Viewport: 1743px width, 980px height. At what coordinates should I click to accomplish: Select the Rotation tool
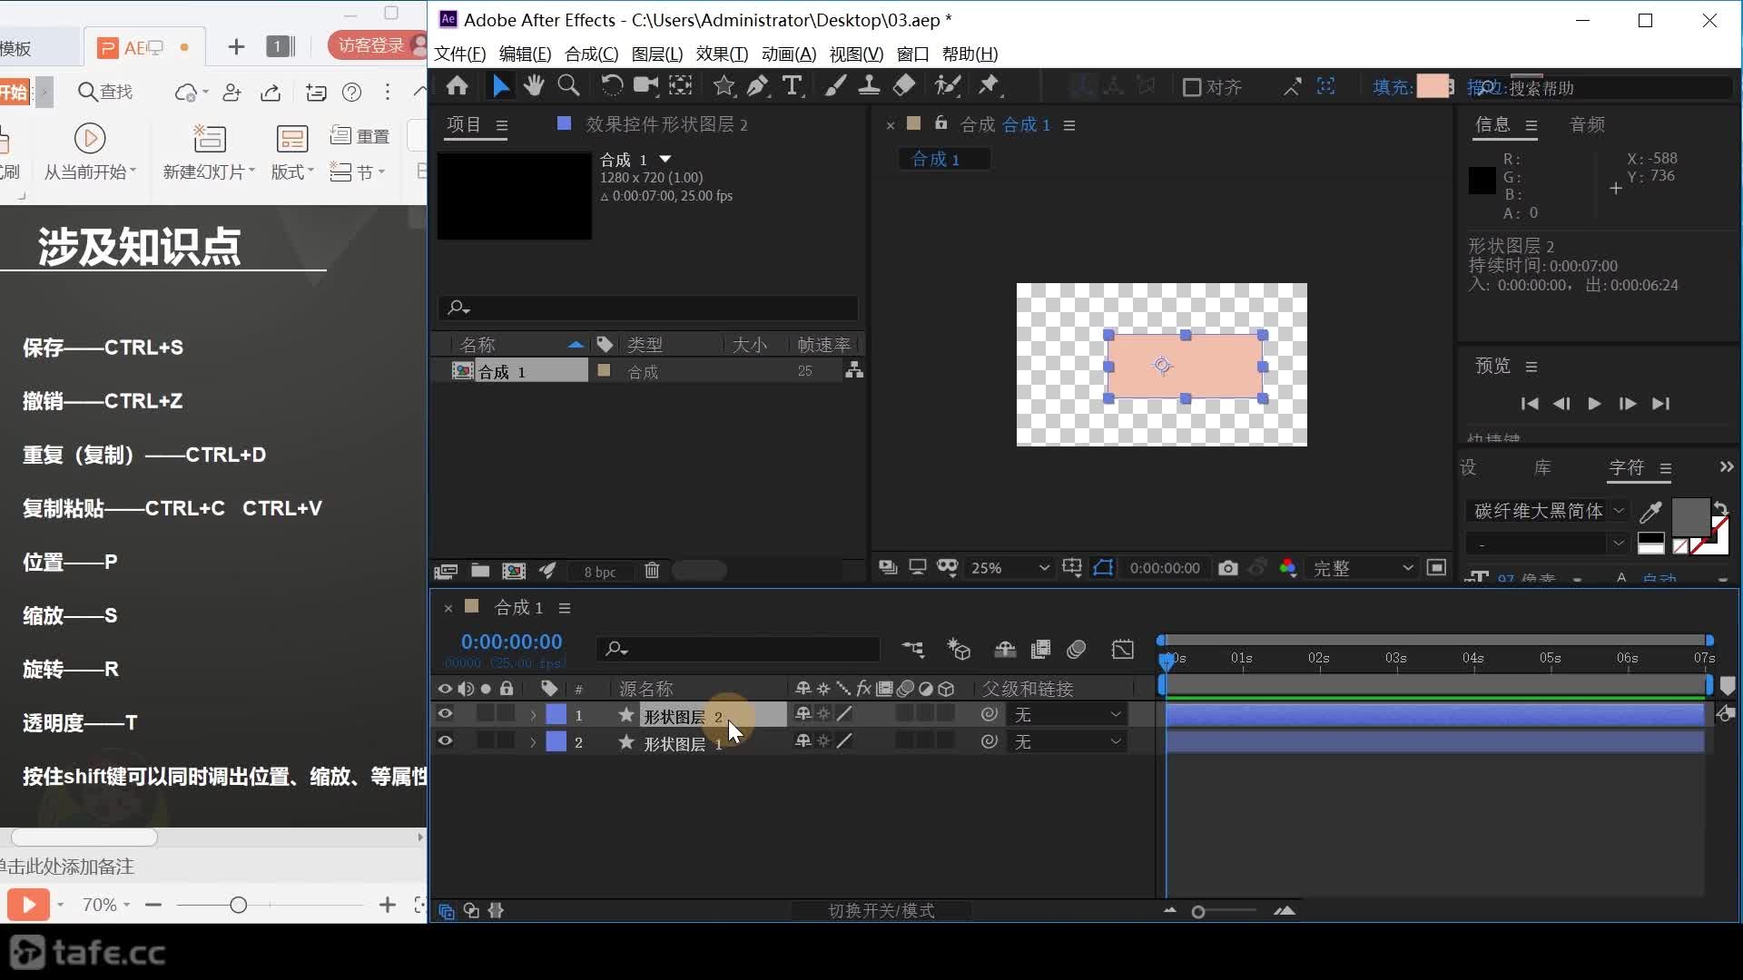tap(612, 86)
